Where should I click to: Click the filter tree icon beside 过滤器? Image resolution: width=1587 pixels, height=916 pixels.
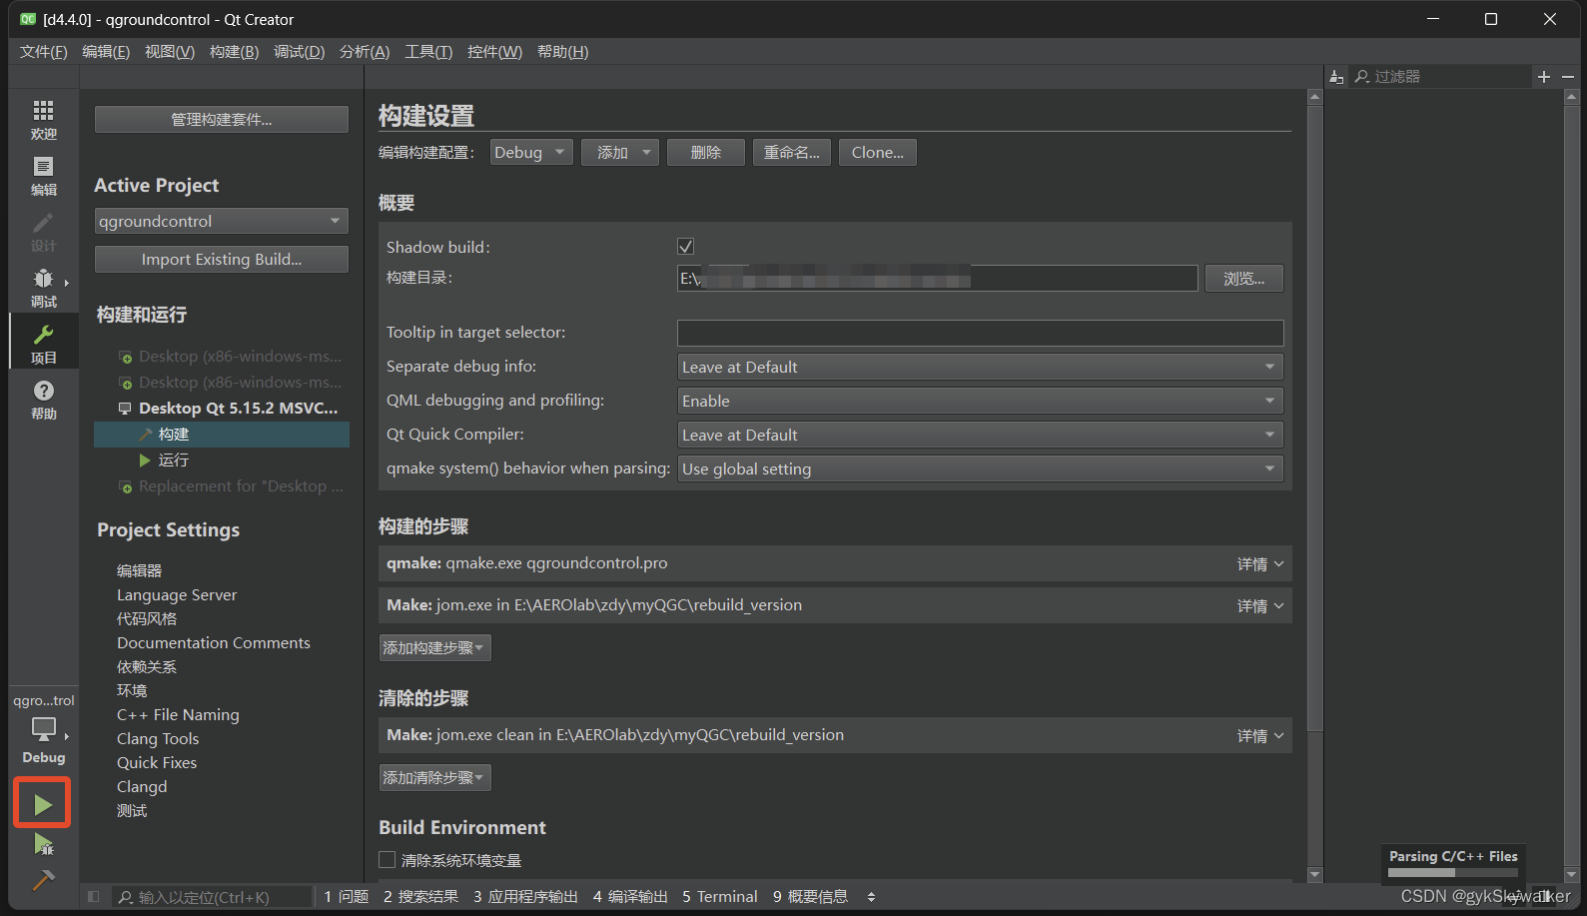[x=1337, y=77]
